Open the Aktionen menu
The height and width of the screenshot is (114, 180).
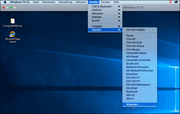(81, 2)
